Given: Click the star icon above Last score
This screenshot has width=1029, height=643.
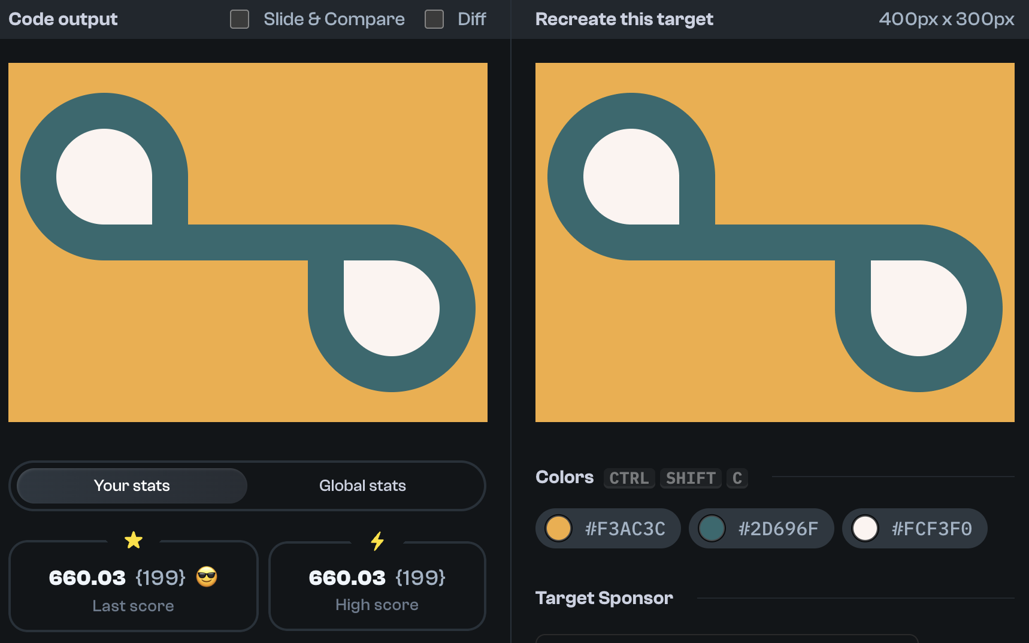Looking at the screenshot, I should [x=133, y=539].
